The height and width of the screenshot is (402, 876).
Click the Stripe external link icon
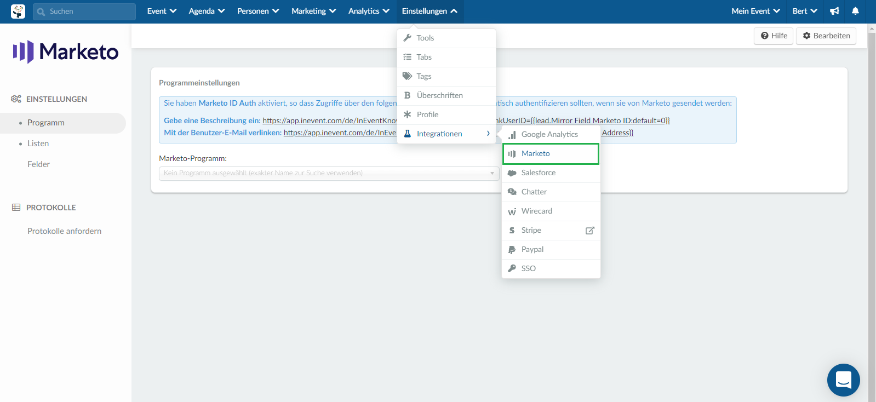tap(590, 231)
